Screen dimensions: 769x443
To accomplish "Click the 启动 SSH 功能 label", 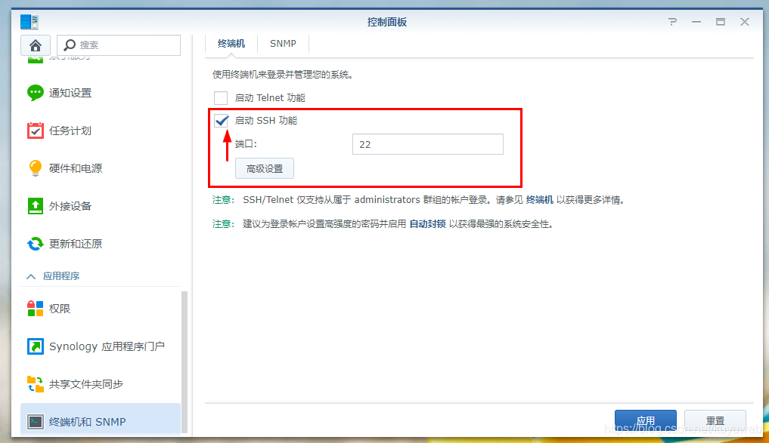I will 266,121.
